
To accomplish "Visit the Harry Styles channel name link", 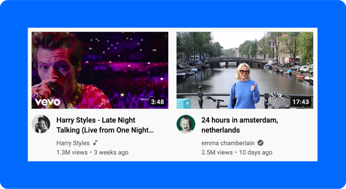I will tap(73, 143).
